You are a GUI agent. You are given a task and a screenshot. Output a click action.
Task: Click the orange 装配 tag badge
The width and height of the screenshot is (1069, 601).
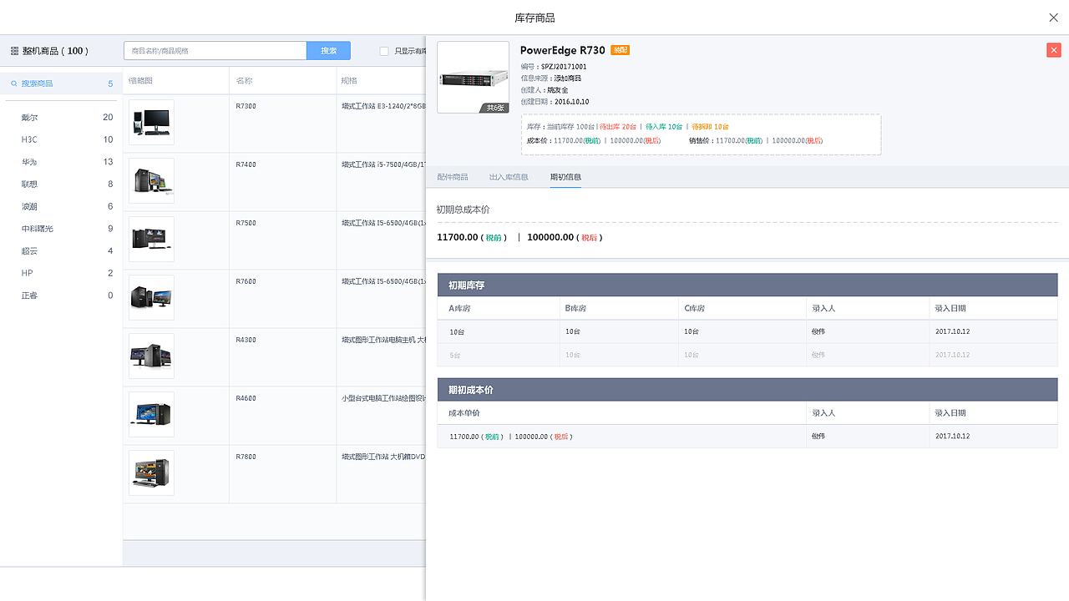point(620,50)
